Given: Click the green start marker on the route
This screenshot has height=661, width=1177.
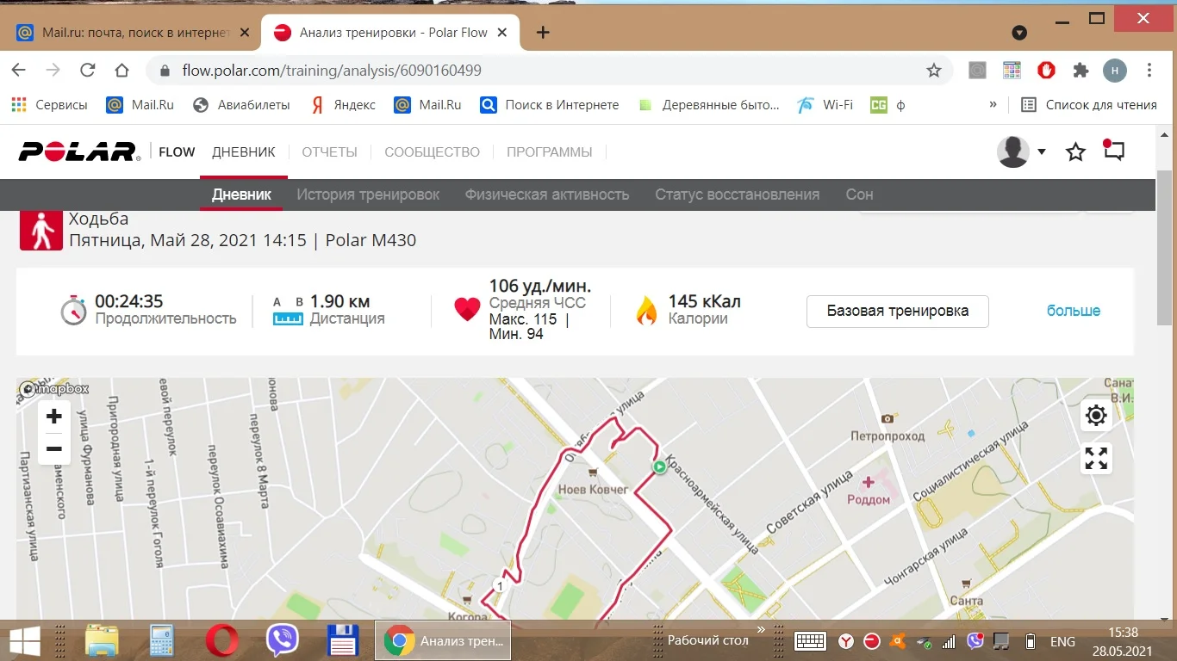Looking at the screenshot, I should (659, 467).
